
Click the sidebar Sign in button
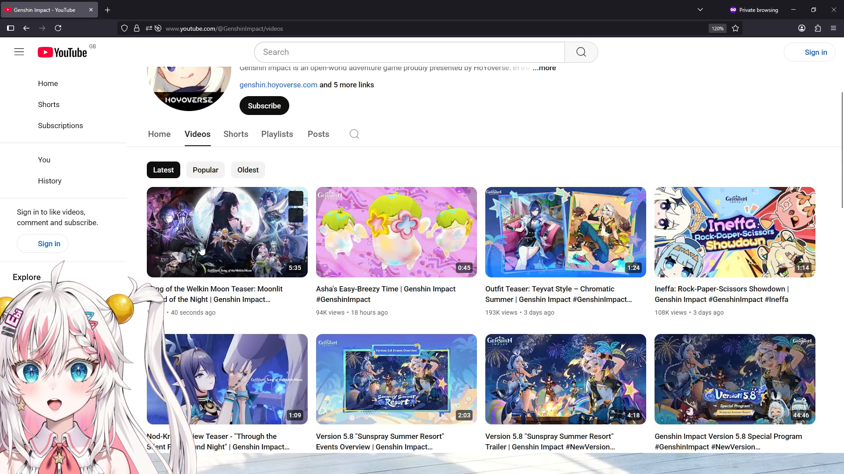click(43, 244)
